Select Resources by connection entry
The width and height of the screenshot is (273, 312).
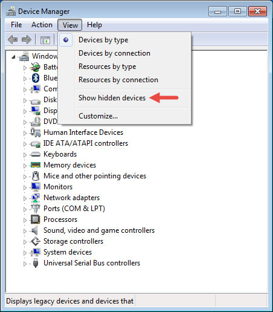(x=118, y=80)
